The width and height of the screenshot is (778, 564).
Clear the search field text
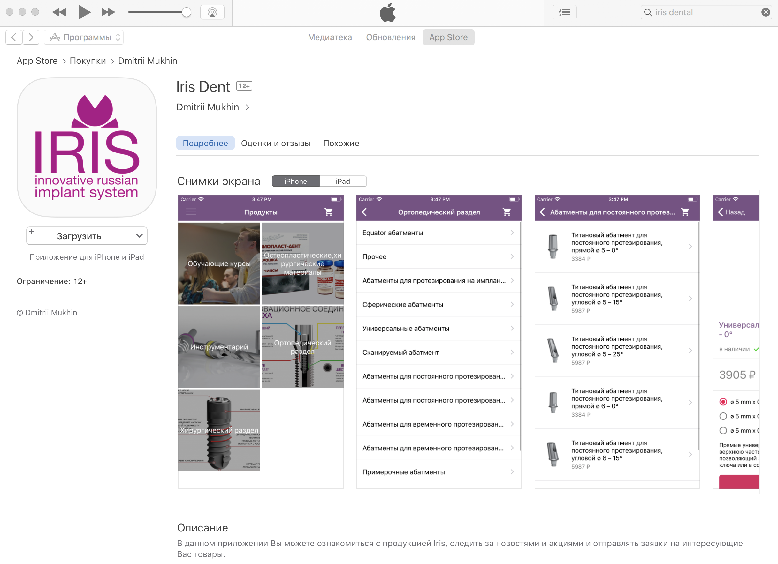coord(765,12)
